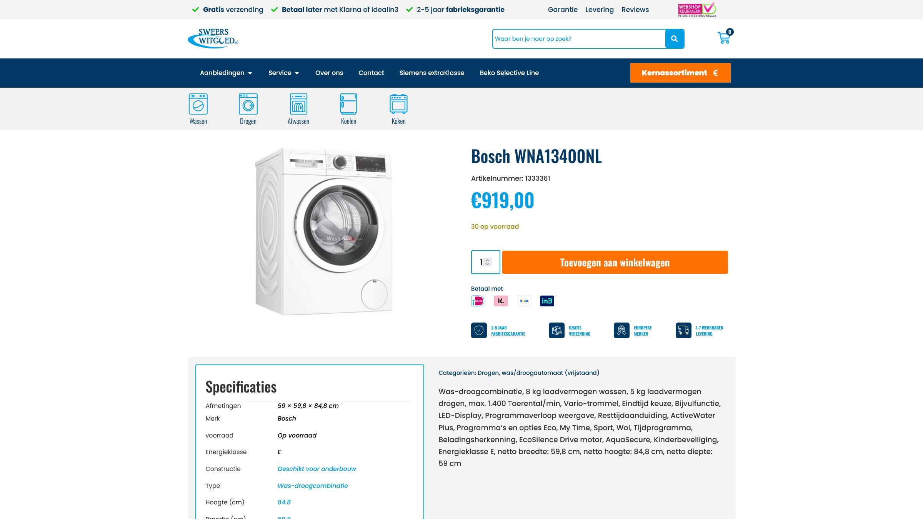Select the Koken oven category icon
This screenshot has height=519, width=923.
tap(398, 104)
